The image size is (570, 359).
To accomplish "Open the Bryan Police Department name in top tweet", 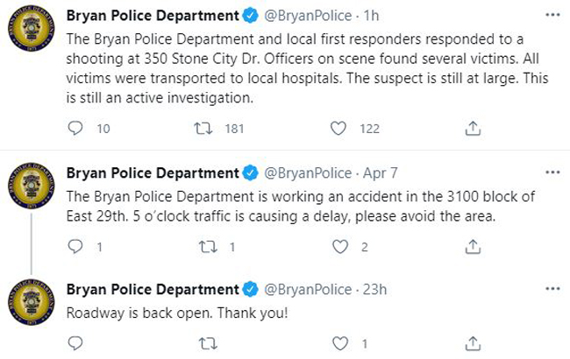I will (x=153, y=16).
